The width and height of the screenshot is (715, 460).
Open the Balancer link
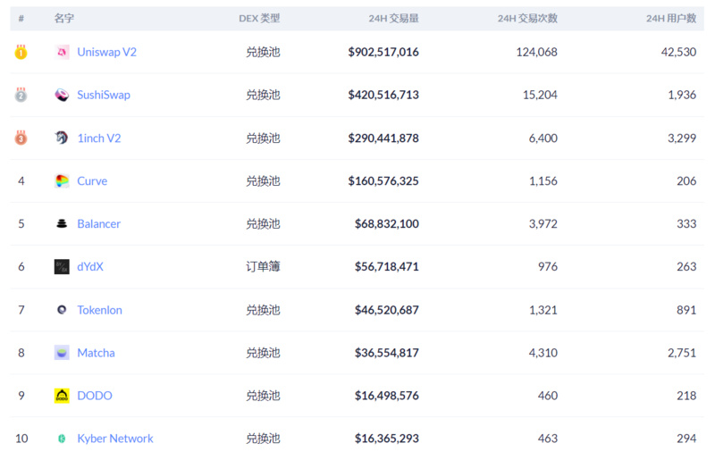(99, 224)
